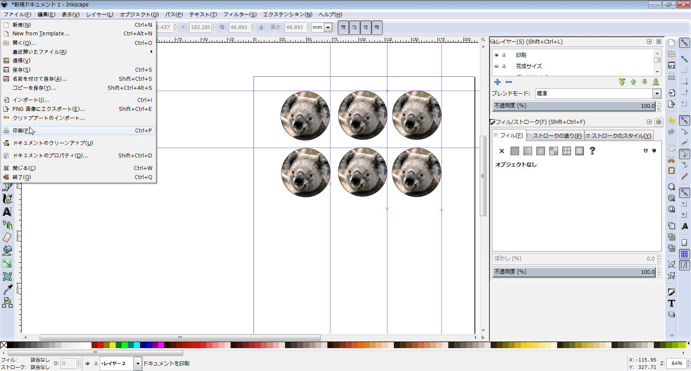Screen dimensions: 691x371
Task: Click the Save document icon in the right toolbar
Action: 671,65
